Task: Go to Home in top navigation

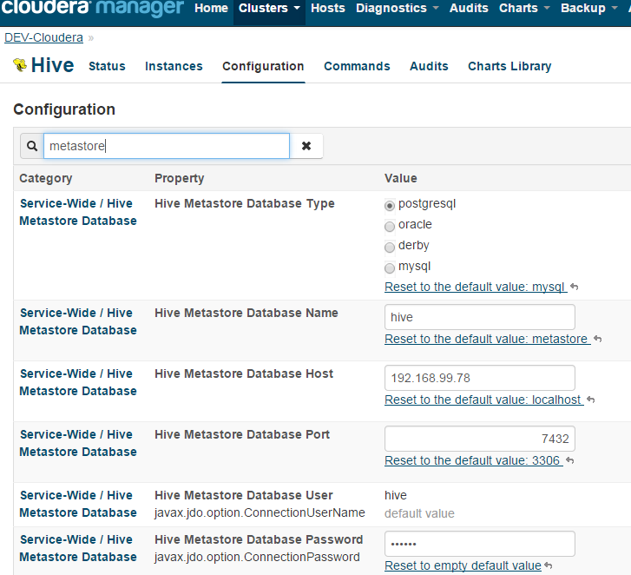Action: coord(211,8)
